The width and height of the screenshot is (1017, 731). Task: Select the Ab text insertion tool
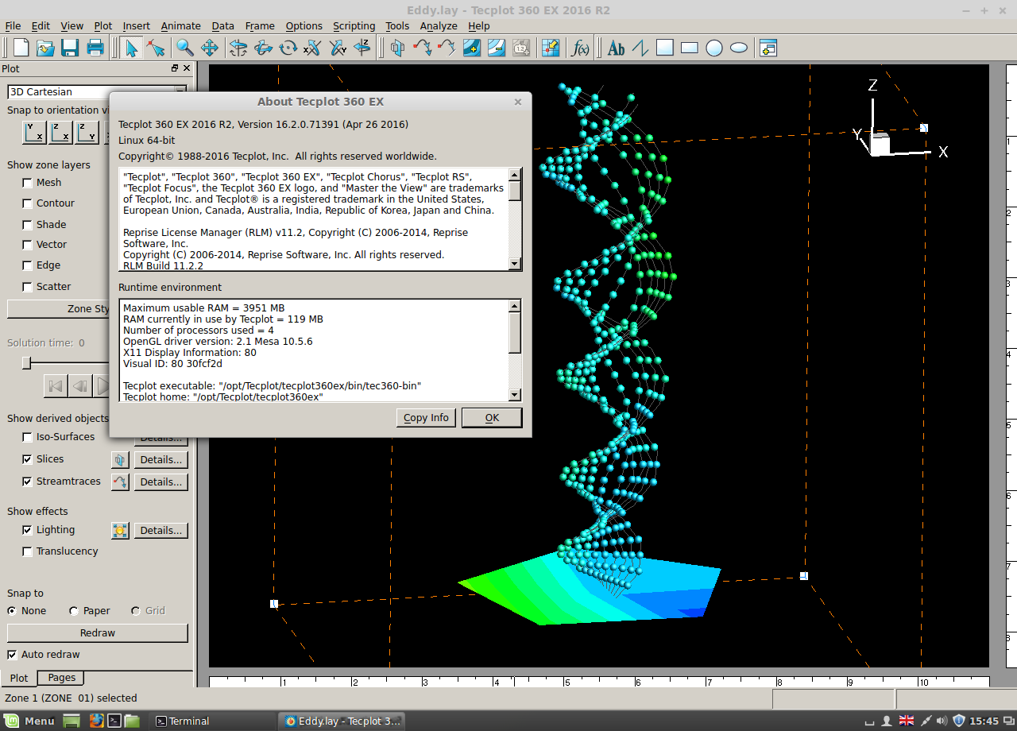click(616, 48)
